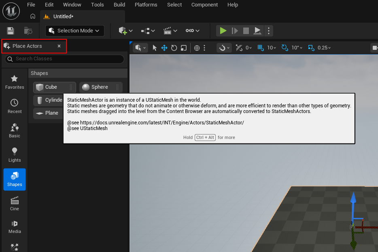The width and height of the screenshot is (378, 252).
Task: Click the frame skip playback button
Action: 235,31
